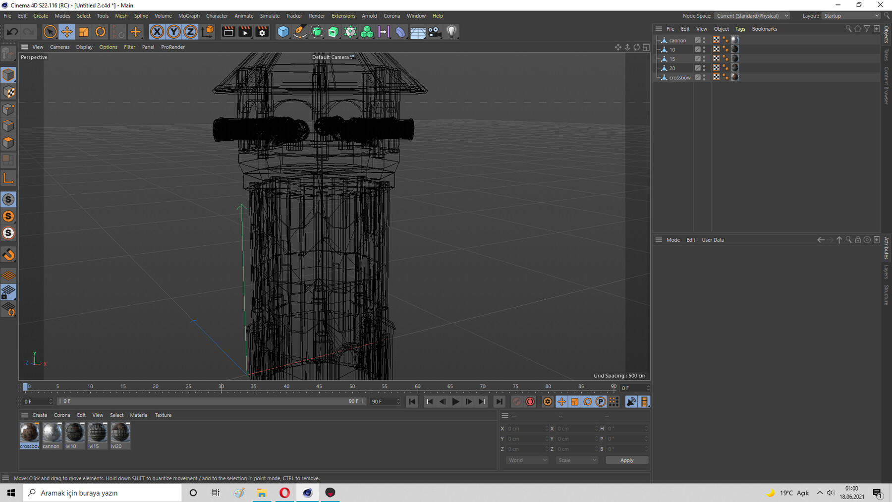892x502 pixels.
Task: Select the lvl15 material thumbnail
Action: click(97, 433)
